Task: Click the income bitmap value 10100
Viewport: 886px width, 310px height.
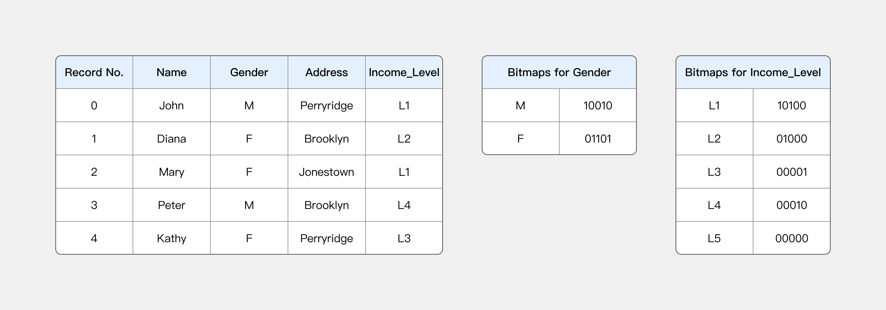Action: tap(792, 106)
